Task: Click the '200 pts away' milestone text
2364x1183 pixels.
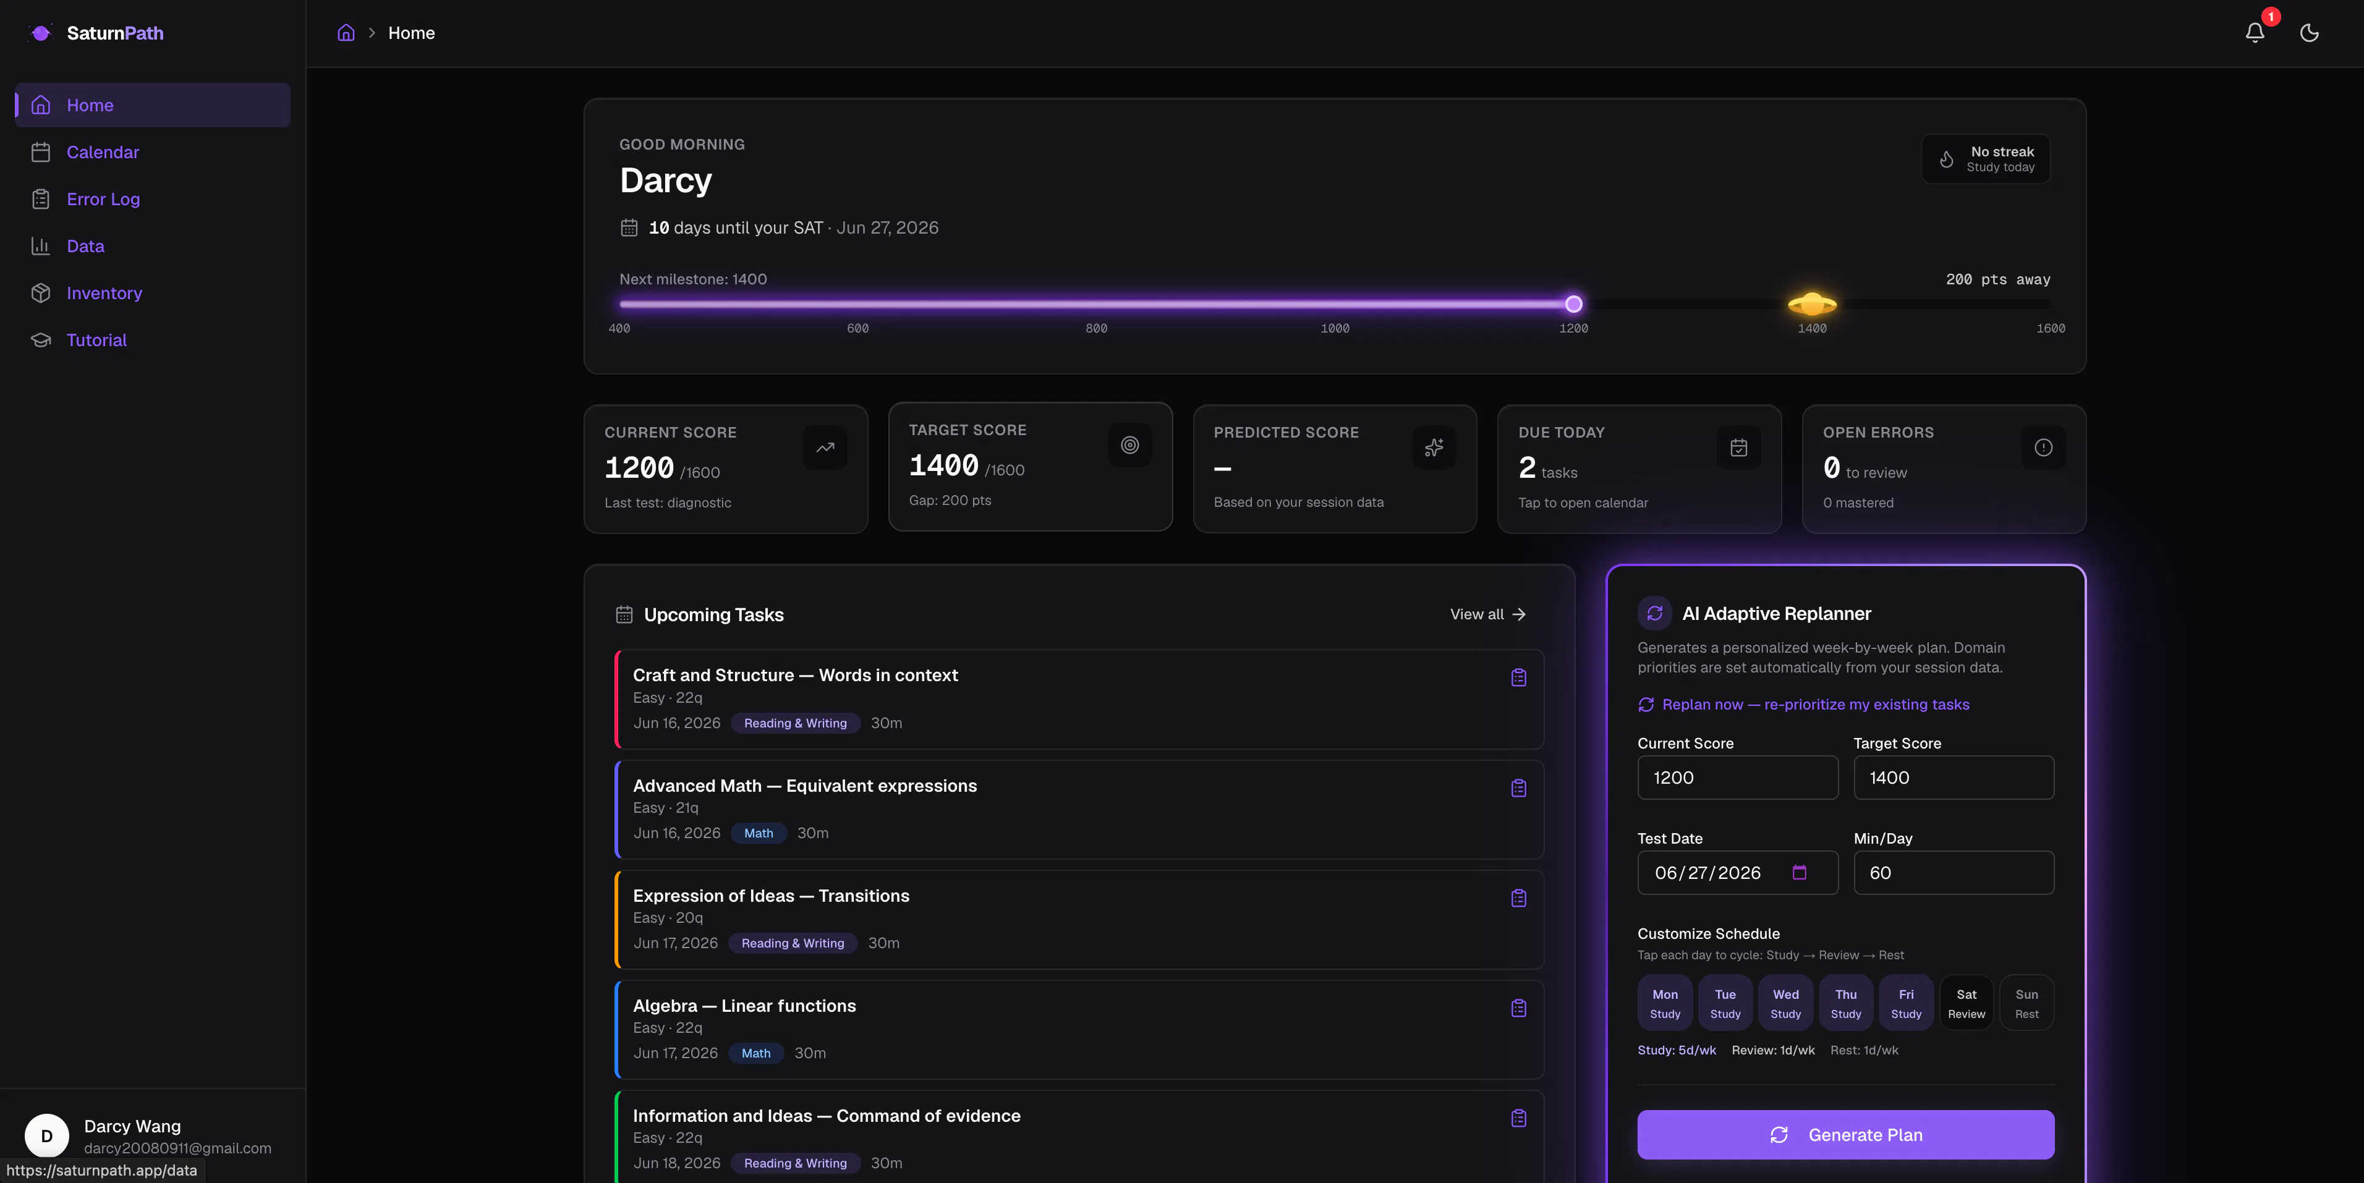Action: coord(1998,279)
